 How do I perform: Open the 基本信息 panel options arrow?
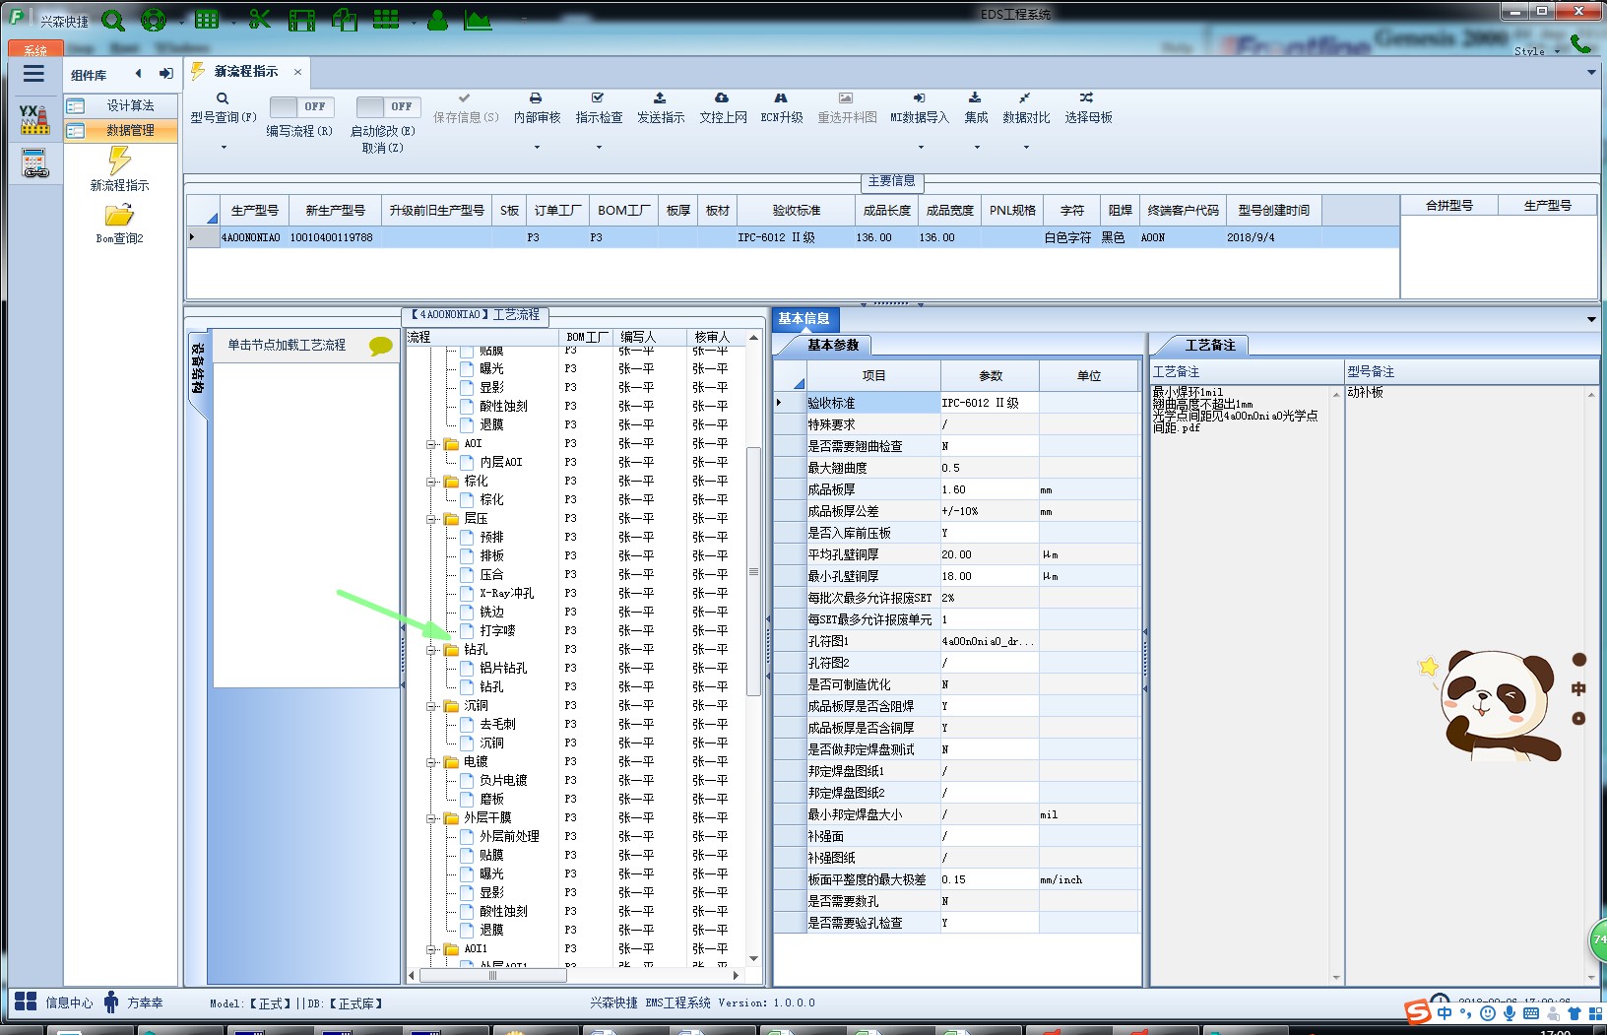click(x=1591, y=319)
